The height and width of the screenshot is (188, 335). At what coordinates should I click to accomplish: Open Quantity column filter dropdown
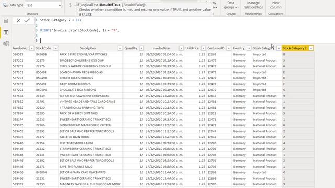pos(141,48)
